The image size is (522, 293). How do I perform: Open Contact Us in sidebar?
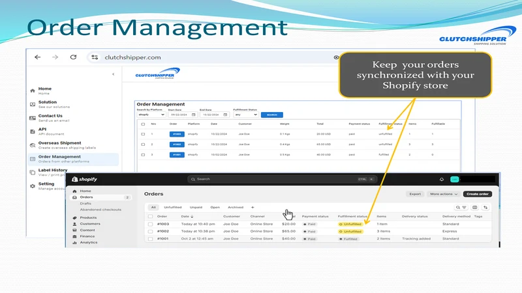pyautogui.click(x=54, y=118)
